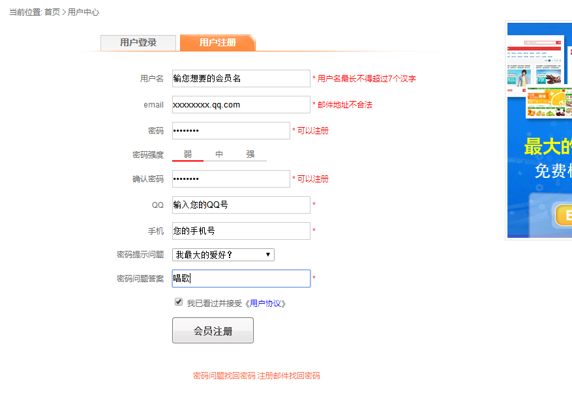572x402 pixels.
Task: Click the 确认密码 field
Action: (231, 179)
